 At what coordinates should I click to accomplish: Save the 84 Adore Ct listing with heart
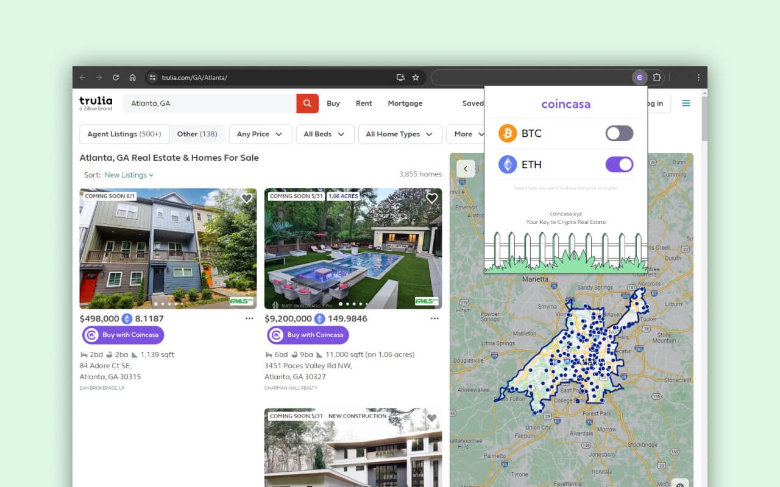(x=246, y=198)
